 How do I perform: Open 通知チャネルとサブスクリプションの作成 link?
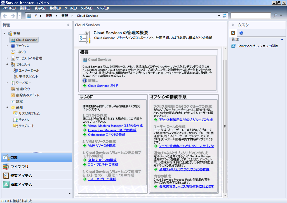tap(184, 169)
